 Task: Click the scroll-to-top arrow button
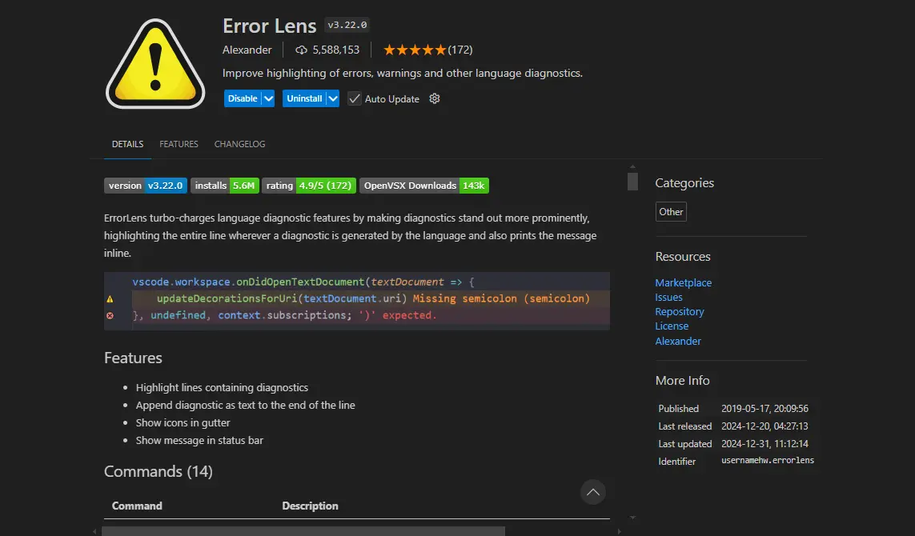coord(593,492)
